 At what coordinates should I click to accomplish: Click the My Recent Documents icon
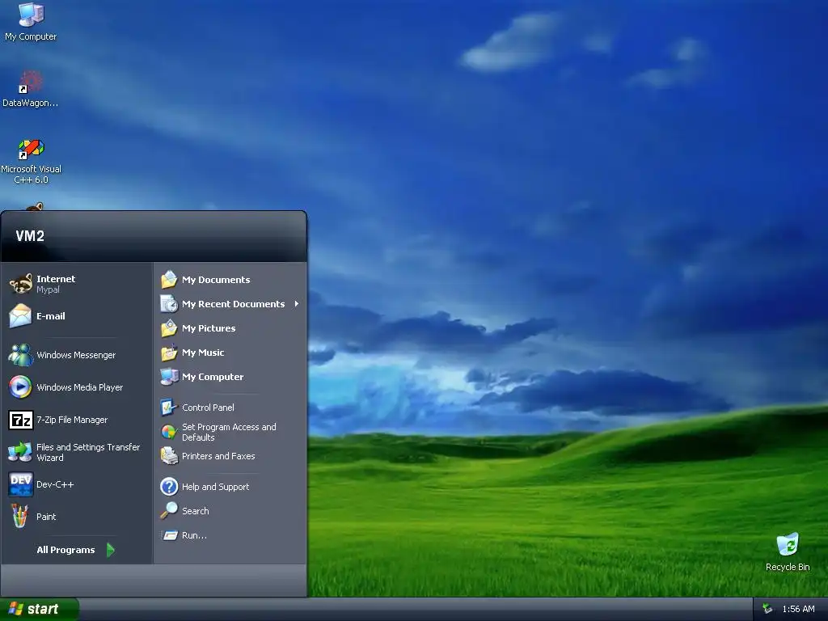coord(169,304)
